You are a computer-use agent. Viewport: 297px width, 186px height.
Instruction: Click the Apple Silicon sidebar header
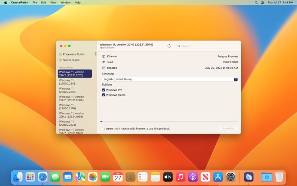(66, 68)
